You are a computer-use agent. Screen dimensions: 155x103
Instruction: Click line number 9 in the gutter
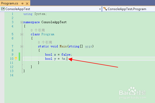12,55
